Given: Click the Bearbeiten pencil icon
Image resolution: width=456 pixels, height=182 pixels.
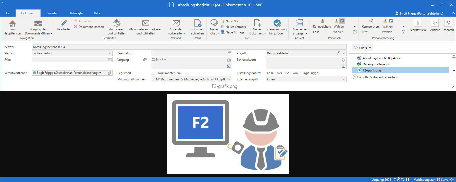Looking at the screenshot, I should pos(64,23).
